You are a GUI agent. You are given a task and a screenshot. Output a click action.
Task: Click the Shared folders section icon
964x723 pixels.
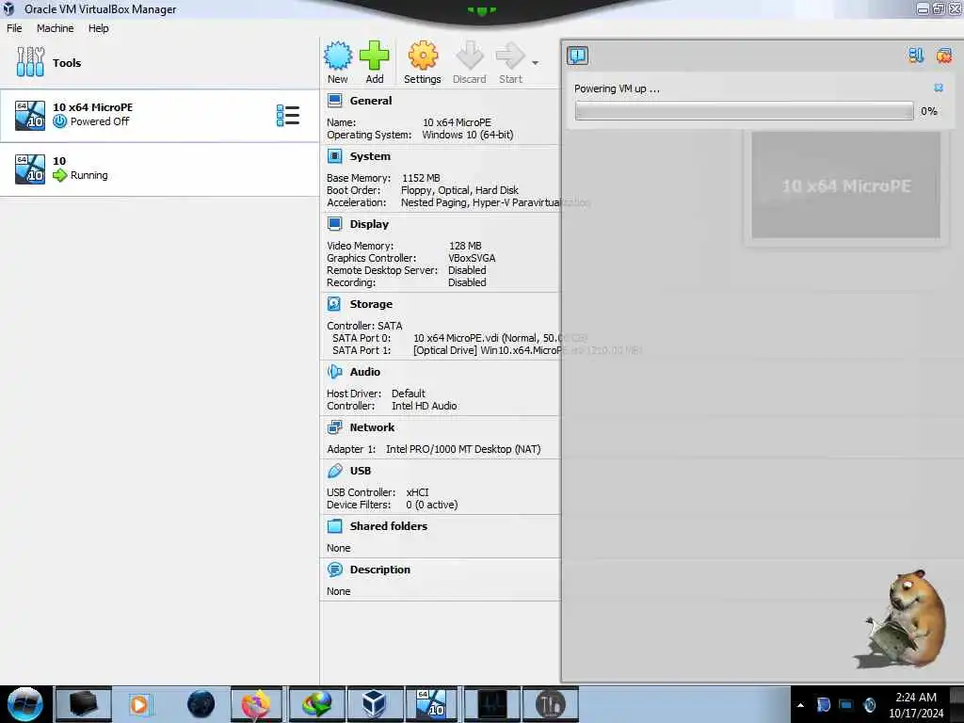click(334, 526)
